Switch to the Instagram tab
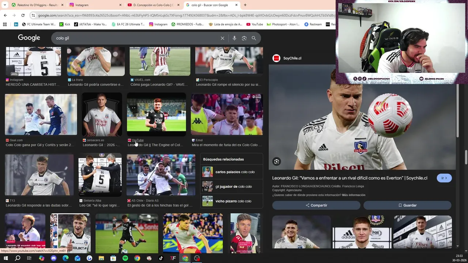 pos(95,5)
